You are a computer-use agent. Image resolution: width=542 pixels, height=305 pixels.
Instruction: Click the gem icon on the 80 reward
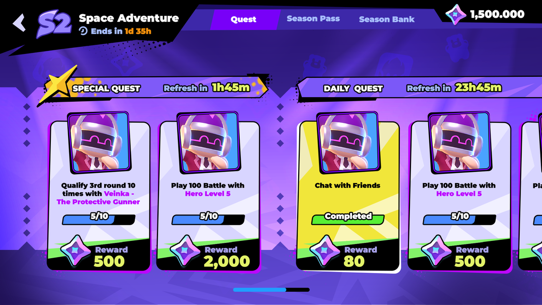pos(325,251)
